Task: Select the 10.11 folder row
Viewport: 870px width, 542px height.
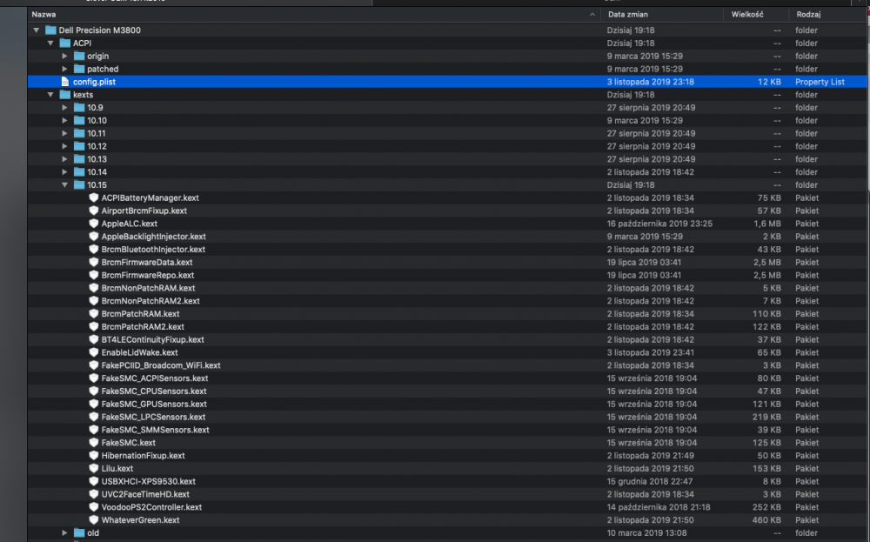Action: pyautogui.click(x=447, y=134)
